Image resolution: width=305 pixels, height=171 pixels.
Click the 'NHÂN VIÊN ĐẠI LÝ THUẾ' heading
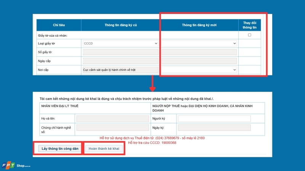(60, 106)
